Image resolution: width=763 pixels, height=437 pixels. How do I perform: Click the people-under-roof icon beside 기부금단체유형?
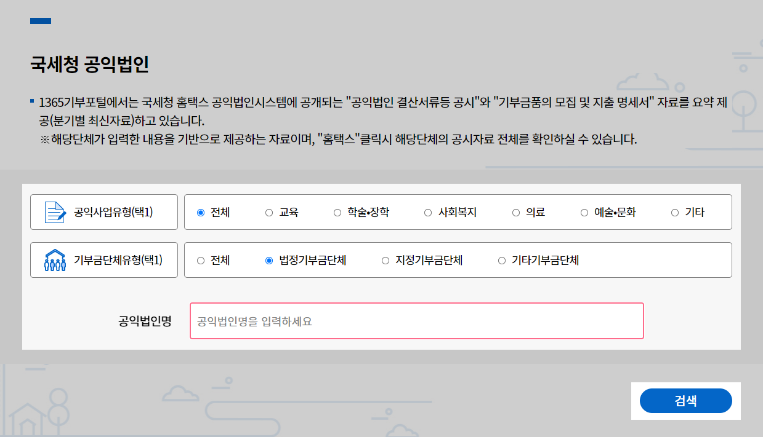[x=55, y=260]
